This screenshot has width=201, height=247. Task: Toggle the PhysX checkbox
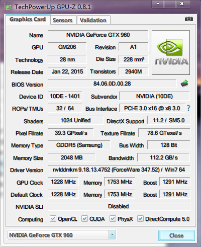[113, 219]
